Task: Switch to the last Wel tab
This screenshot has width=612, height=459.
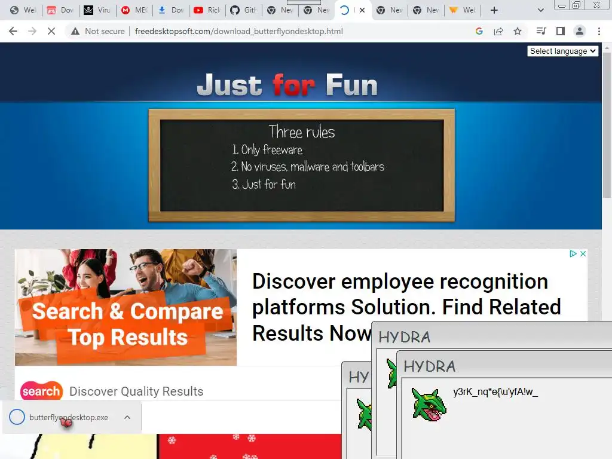Action: tap(462, 10)
